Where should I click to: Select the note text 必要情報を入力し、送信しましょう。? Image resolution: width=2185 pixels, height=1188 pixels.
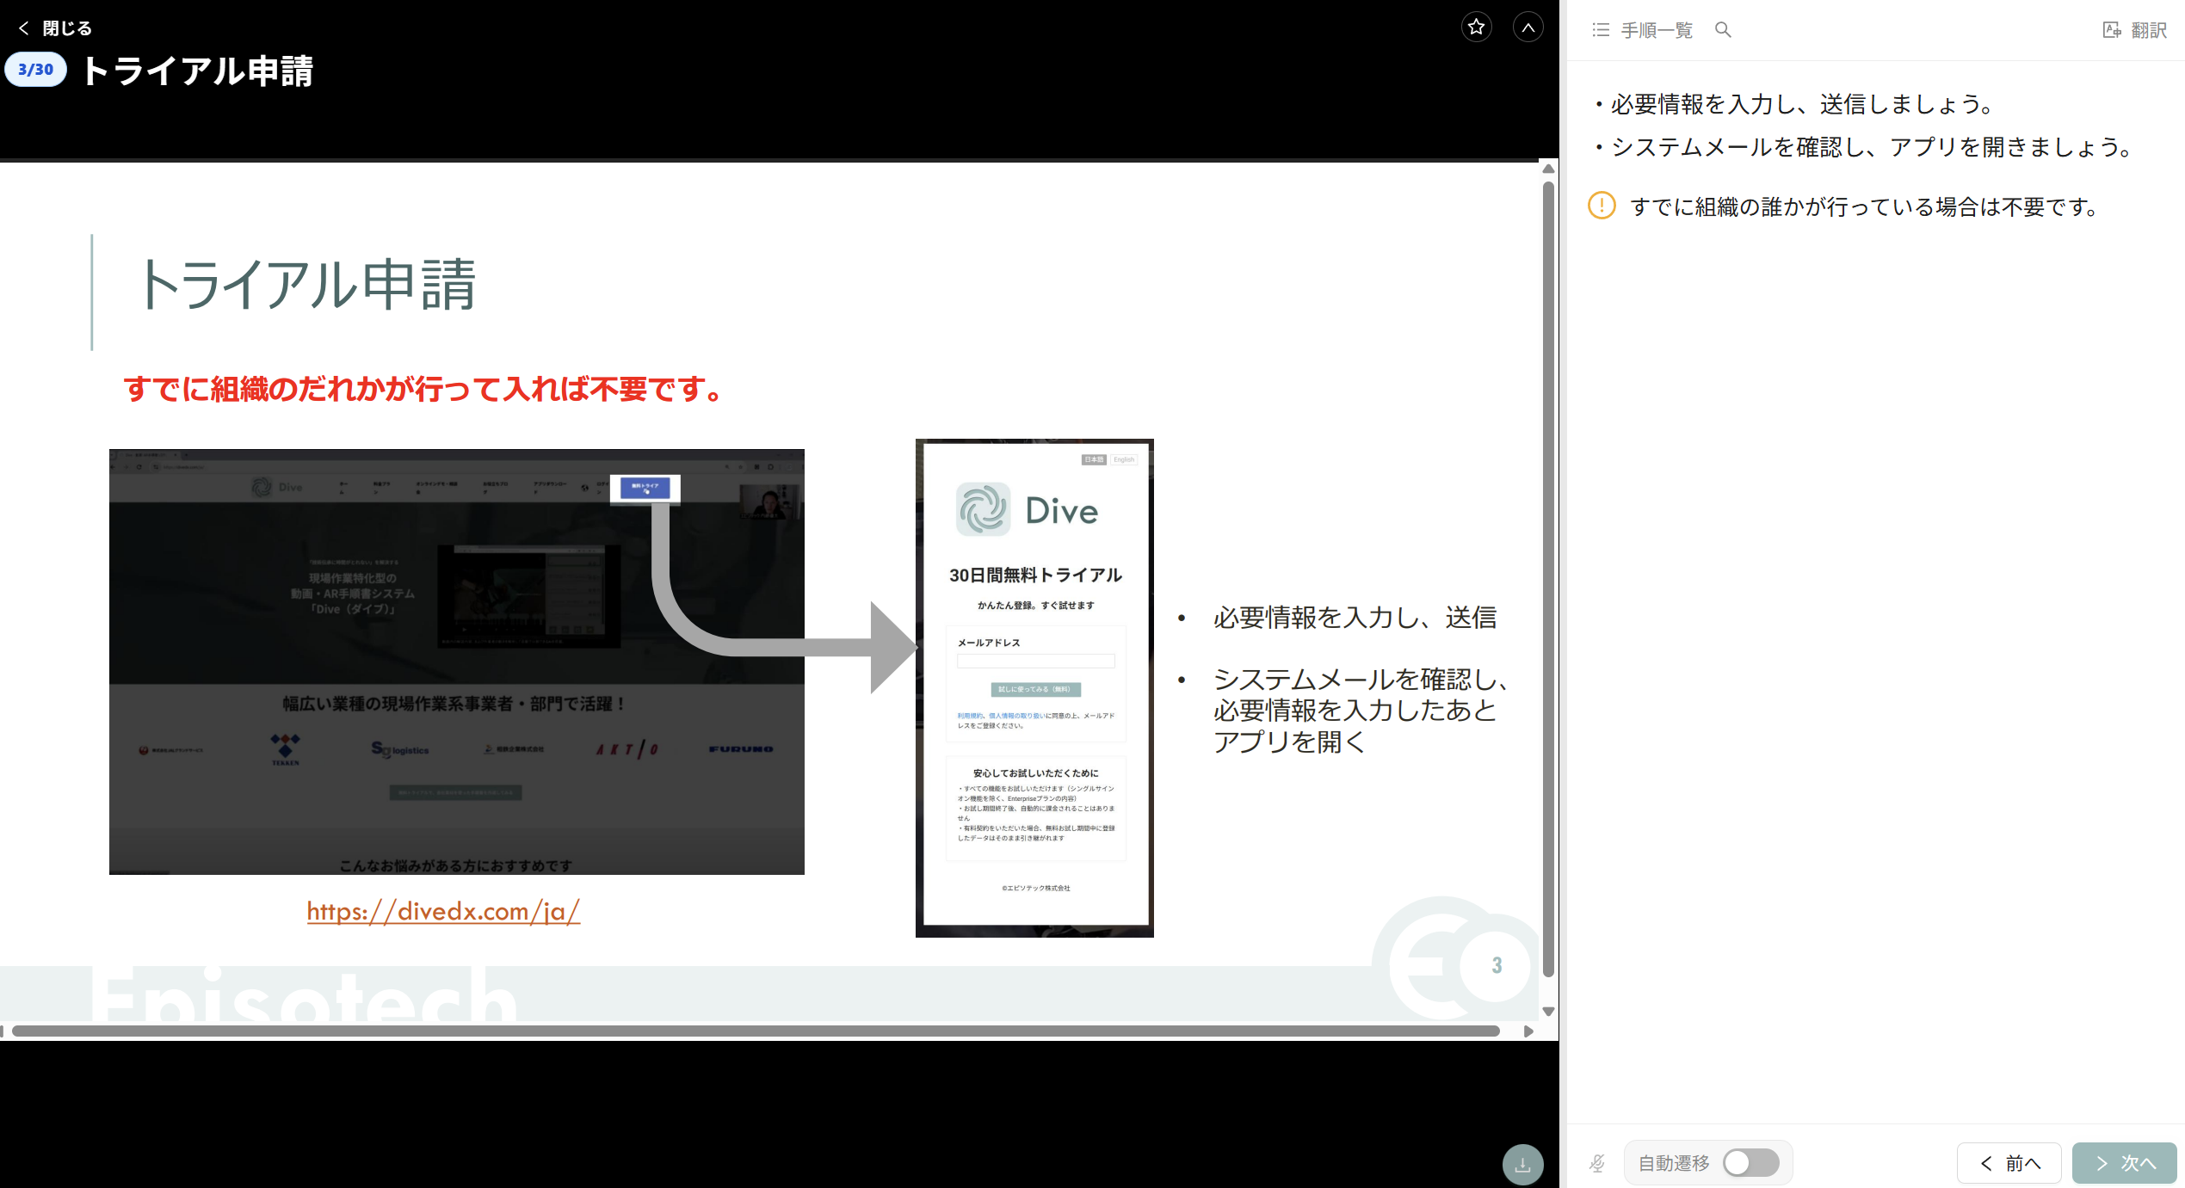1804,105
